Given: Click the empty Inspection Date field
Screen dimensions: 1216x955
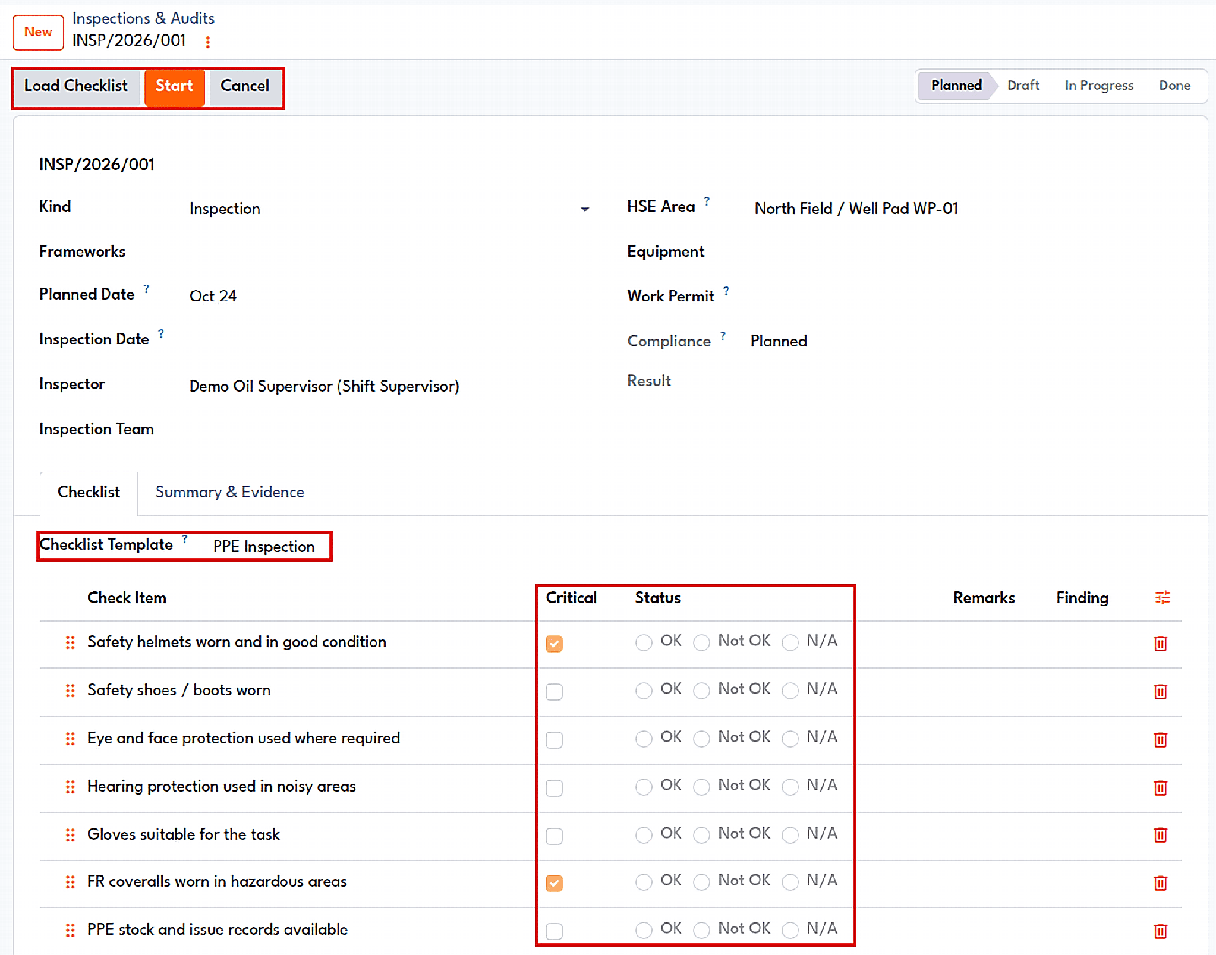Looking at the screenshot, I should coord(389,340).
